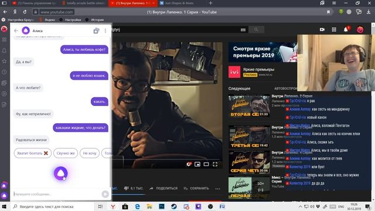
Task: Open Windows Start menu
Action: (x=4, y=206)
